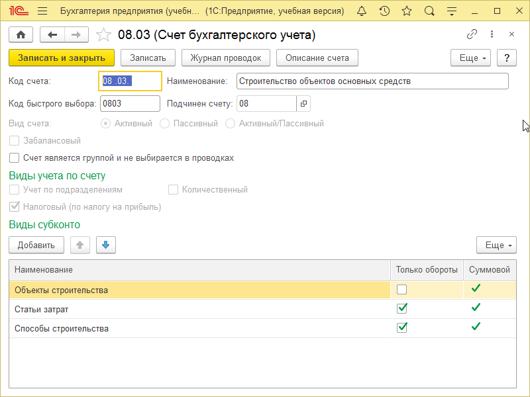Click Только обороты column header
530x397 pixels.
tap(427, 270)
